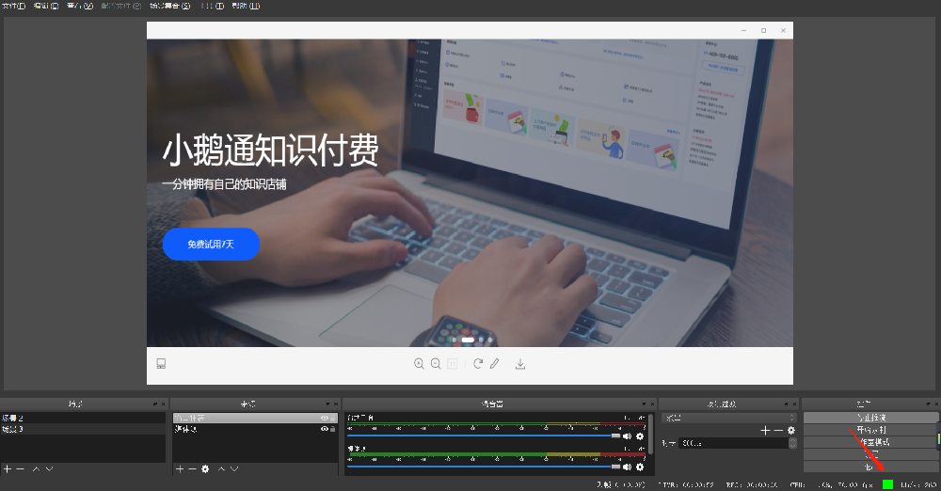Close the 来源 (Sources) panel
The width and height of the screenshot is (941, 491).
(x=336, y=404)
